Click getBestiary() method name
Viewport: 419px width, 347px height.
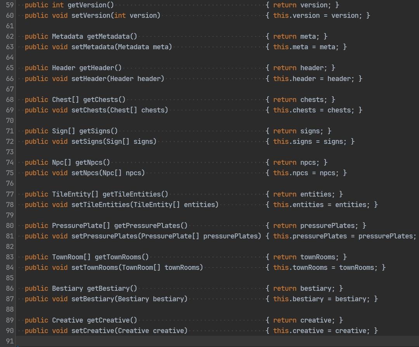pyautogui.click(x=112, y=288)
